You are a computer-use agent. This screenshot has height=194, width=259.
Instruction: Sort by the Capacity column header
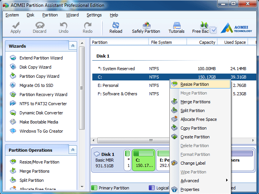pyautogui.click(x=202, y=42)
